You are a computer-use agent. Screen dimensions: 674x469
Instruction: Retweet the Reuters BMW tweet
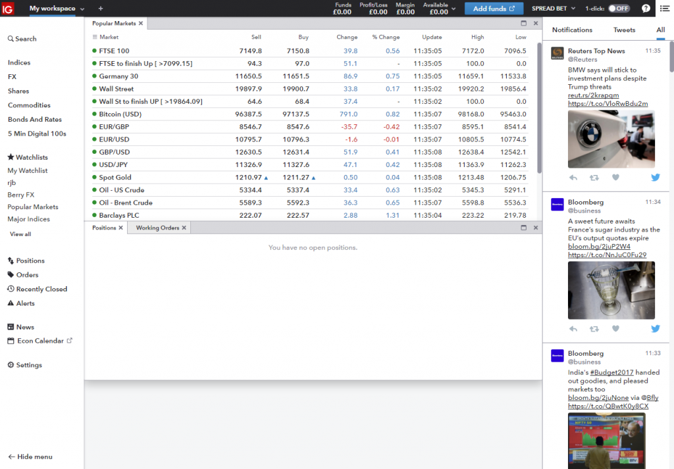pyautogui.click(x=594, y=178)
